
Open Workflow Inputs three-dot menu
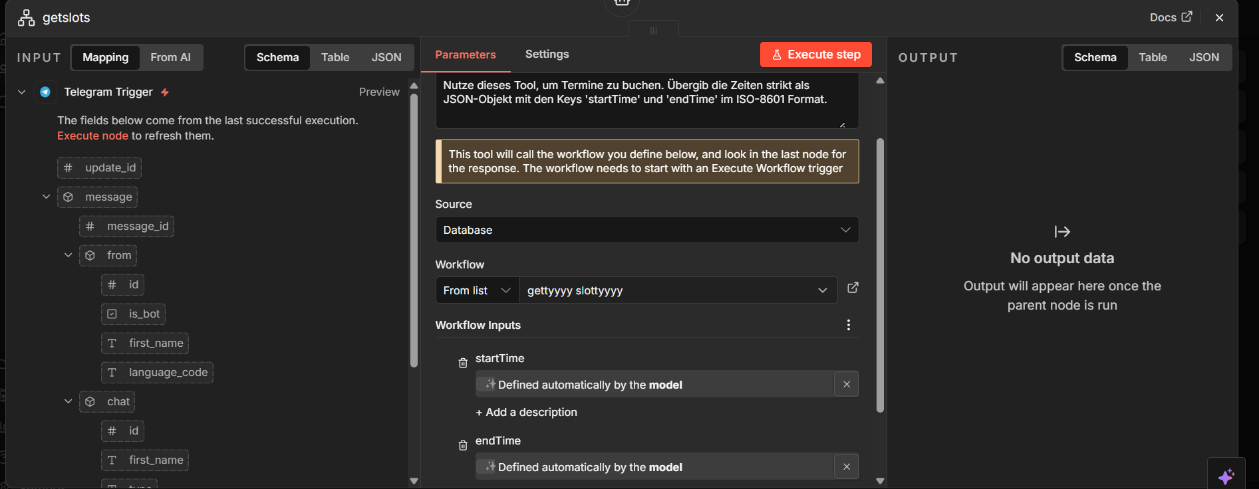[848, 325]
